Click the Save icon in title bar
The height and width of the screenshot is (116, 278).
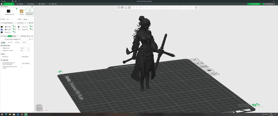tap(13, 1)
